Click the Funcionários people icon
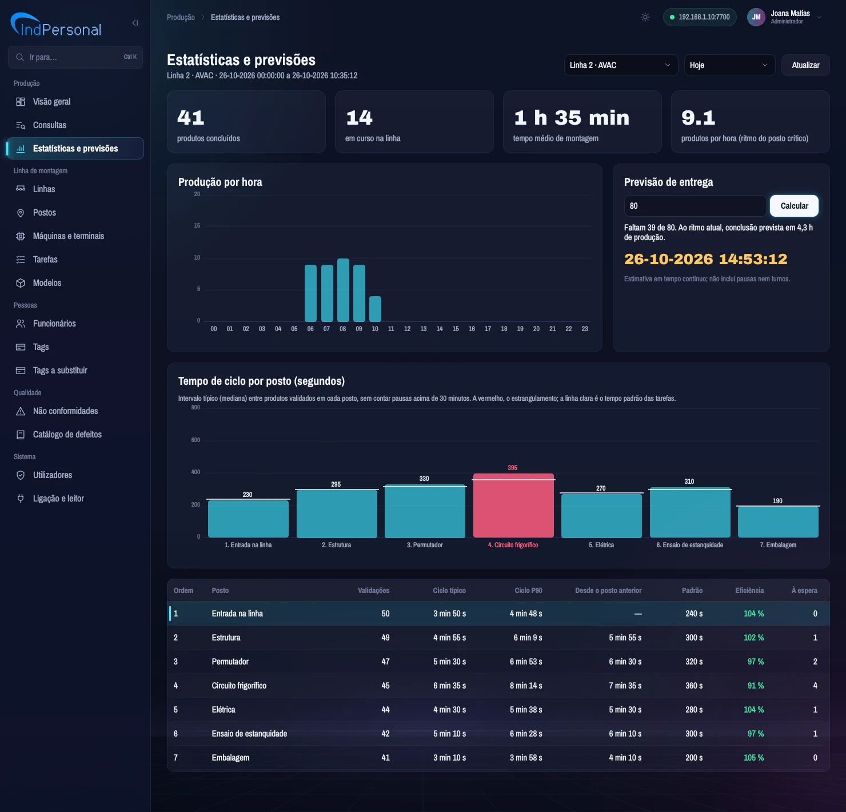 [21, 324]
